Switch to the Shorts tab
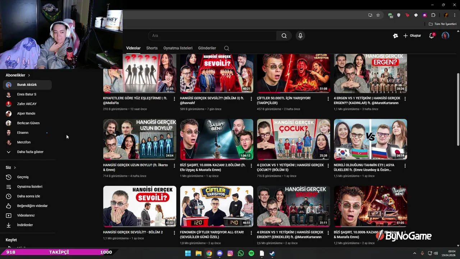This screenshot has width=460, height=259. pos(152,48)
